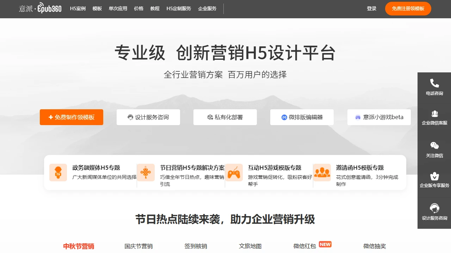Click the 电话咨询 sidebar label

[x=434, y=93]
